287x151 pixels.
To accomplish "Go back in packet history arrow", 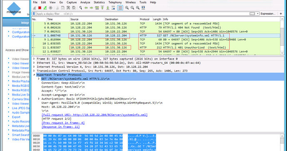I will [x=86, y=8].
